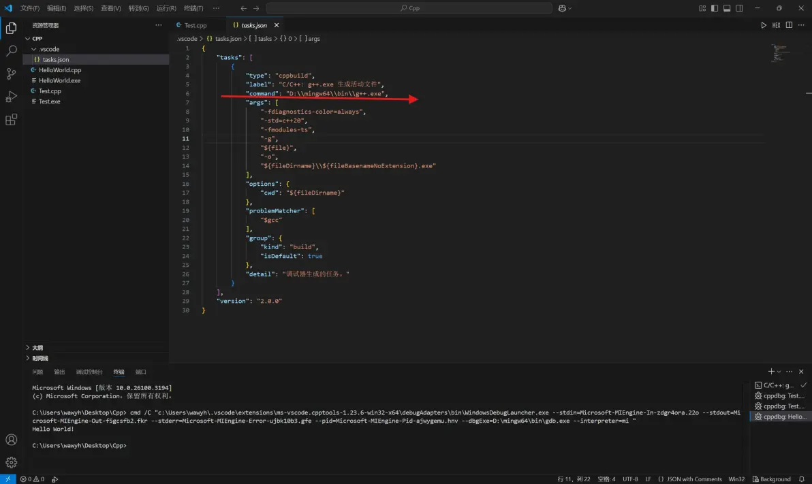Open the Explorer view in activity bar
Viewport: 812px width, 484px height.
pyautogui.click(x=11, y=27)
